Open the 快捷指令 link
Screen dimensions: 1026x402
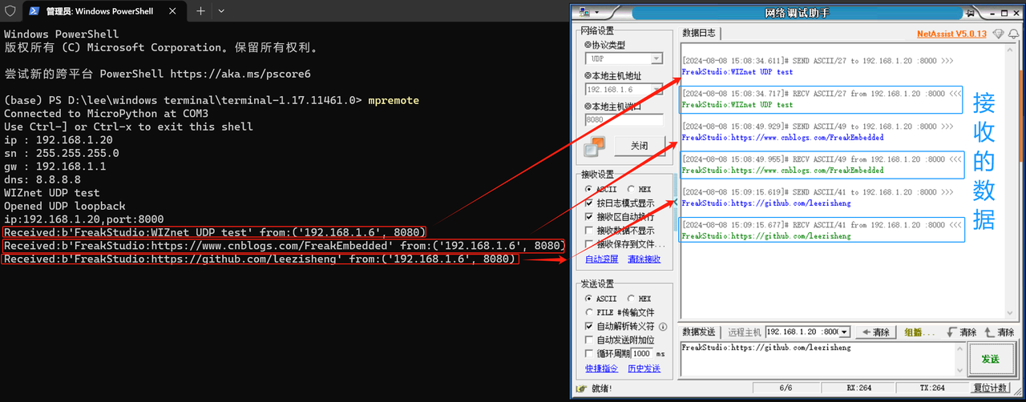[x=601, y=368]
